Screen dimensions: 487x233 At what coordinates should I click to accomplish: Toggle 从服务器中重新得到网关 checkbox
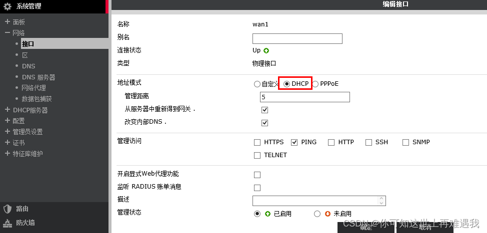tap(264, 110)
